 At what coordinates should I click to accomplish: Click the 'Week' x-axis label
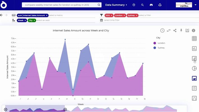[x=81, y=104]
